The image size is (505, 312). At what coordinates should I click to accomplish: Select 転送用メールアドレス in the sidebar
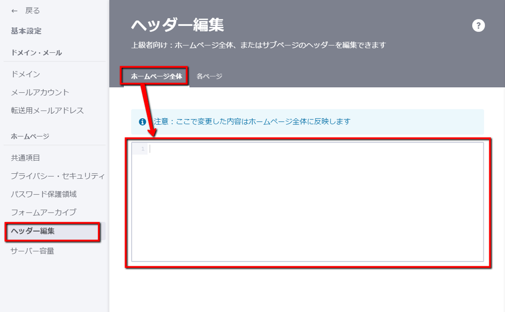click(47, 110)
